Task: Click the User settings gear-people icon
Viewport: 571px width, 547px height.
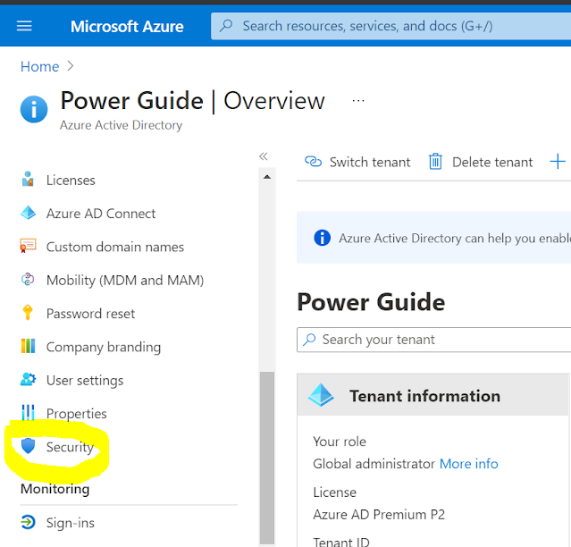Action: coord(28,380)
